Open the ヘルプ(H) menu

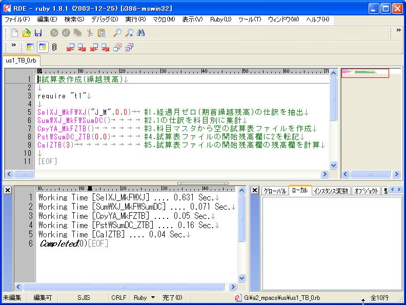pyautogui.click(x=318, y=19)
